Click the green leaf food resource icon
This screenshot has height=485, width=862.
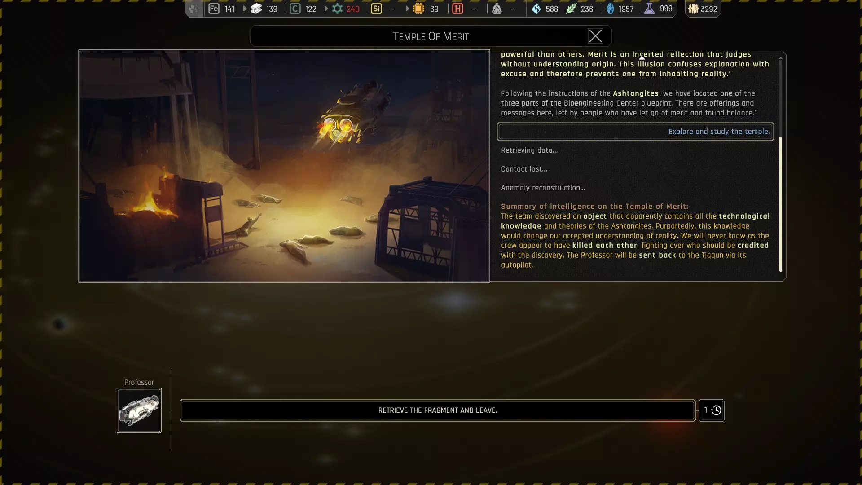pyautogui.click(x=571, y=9)
